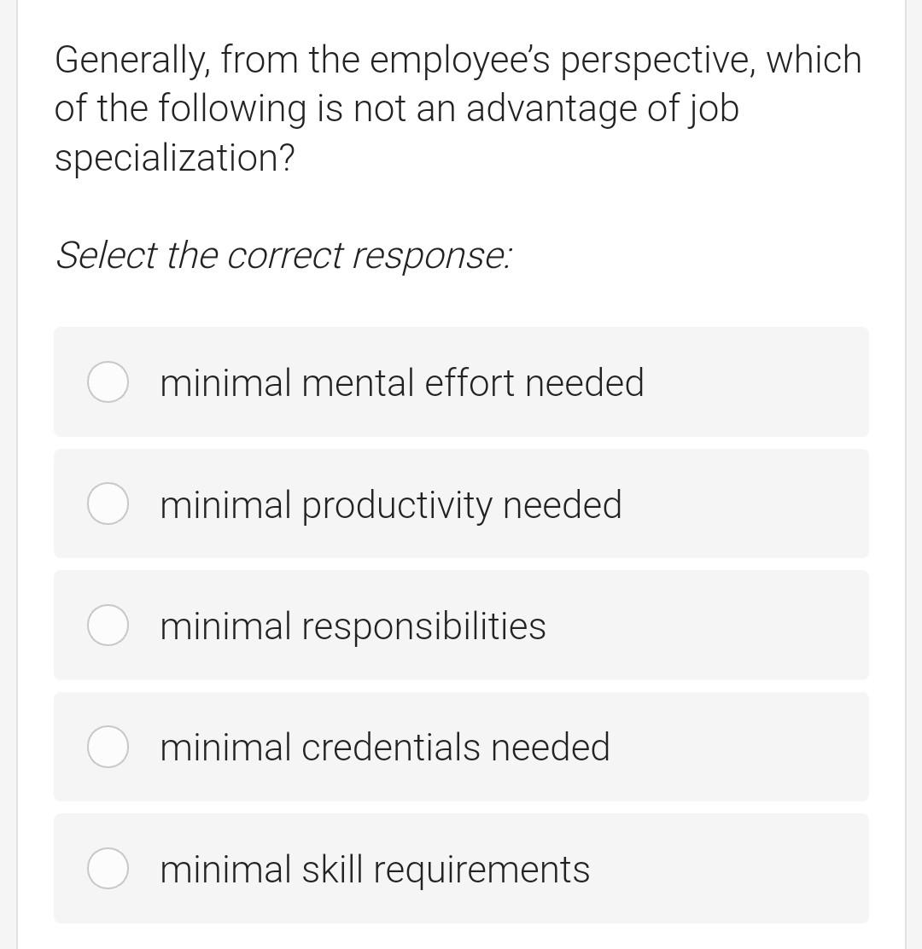Pick the option mentioning responsibilities

tap(353, 625)
